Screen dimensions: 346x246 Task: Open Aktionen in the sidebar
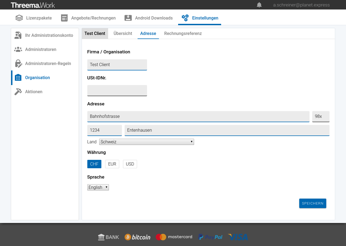(45, 92)
